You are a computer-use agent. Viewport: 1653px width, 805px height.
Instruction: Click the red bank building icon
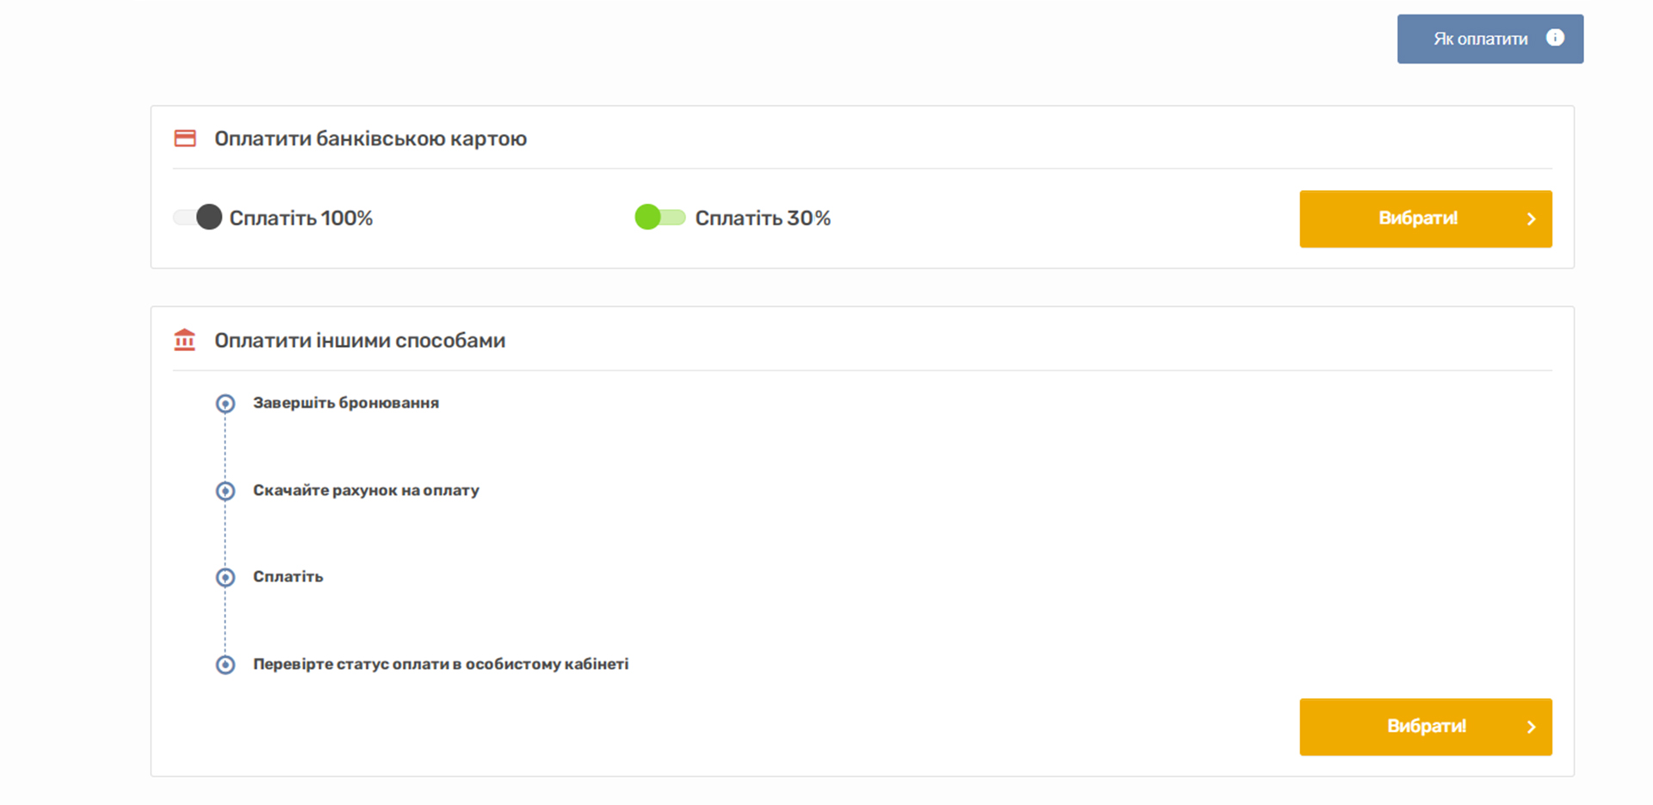[185, 340]
